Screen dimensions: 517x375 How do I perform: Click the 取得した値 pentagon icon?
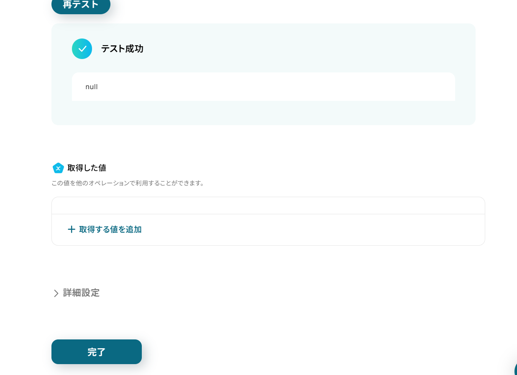click(58, 168)
